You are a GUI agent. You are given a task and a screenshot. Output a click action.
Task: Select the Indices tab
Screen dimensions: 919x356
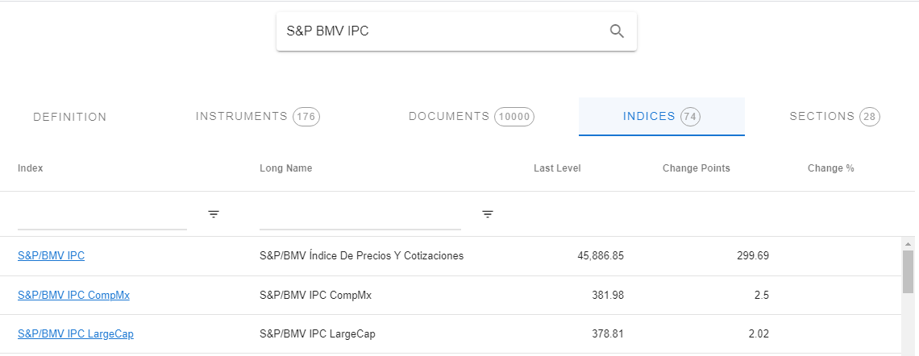[662, 117]
